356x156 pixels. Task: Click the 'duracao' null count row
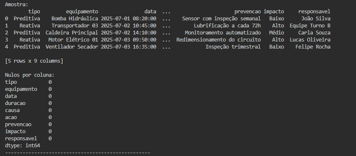click(28, 103)
